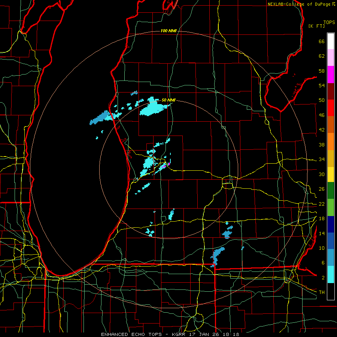Click the black threshold band beside TH
337x337 pixels.
click(x=331, y=291)
